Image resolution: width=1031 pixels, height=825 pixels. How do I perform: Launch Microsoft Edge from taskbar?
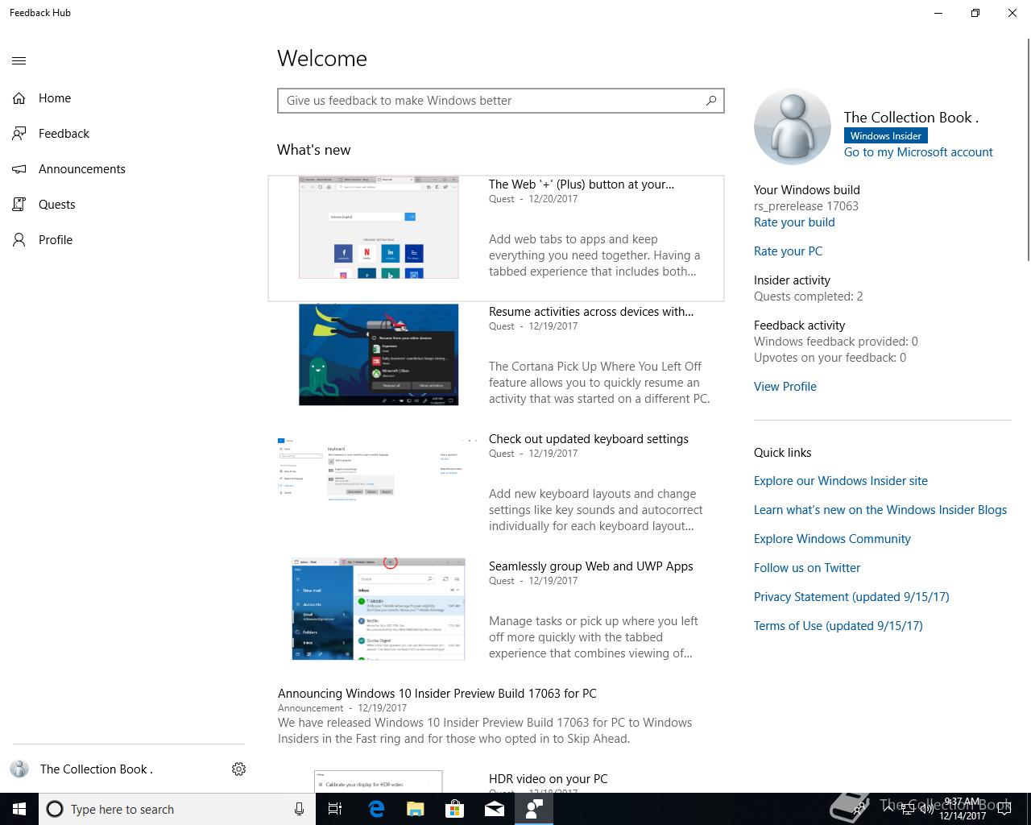click(375, 809)
